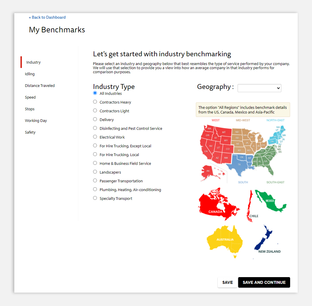The height and width of the screenshot is (306, 312).
Task: Open the Geography dropdown
Action: click(x=259, y=88)
